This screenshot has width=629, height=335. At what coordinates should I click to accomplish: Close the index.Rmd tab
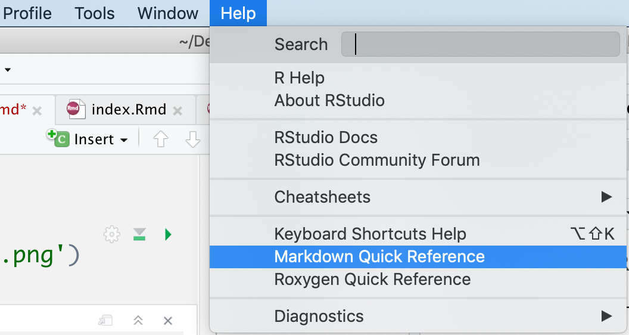point(178,110)
